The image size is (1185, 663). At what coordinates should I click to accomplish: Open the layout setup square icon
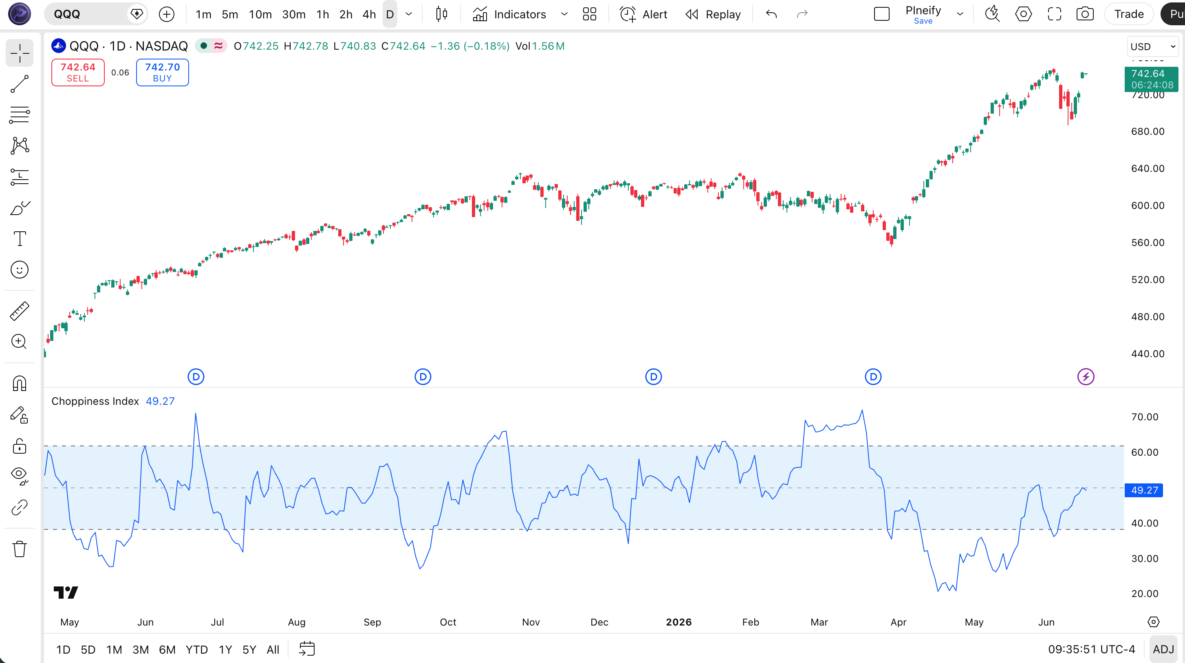tap(881, 14)
